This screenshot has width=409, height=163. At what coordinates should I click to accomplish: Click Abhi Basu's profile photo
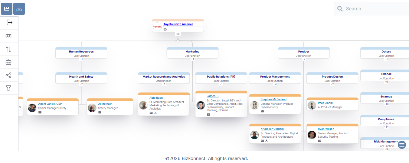[143, 105]
